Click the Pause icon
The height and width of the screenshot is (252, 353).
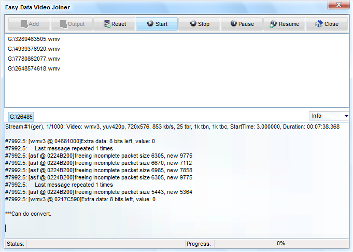pos(234,23)
